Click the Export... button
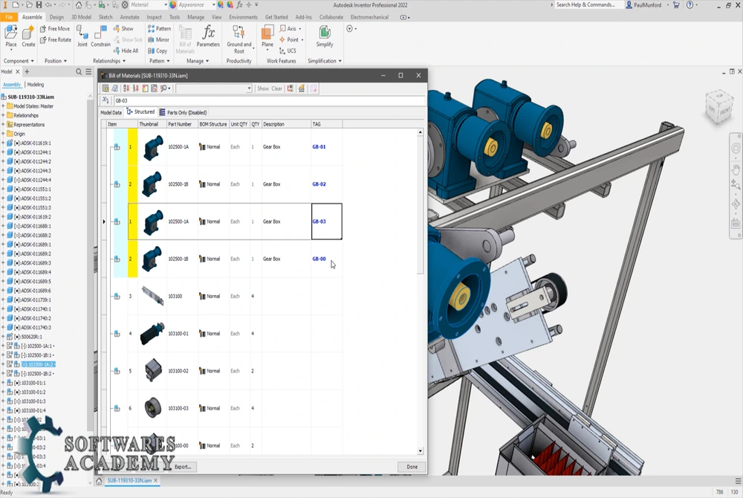This screenshot has width=743, height=498. click(183, 467)
